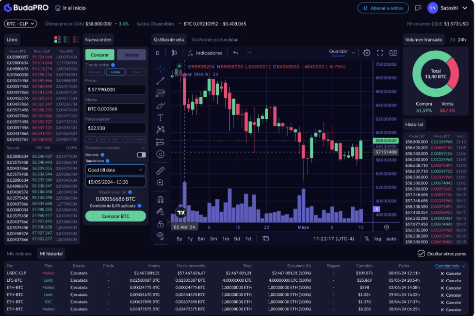Toggle hide all drawings eye icon
This screenshot has width=475, height=316.
160,236
